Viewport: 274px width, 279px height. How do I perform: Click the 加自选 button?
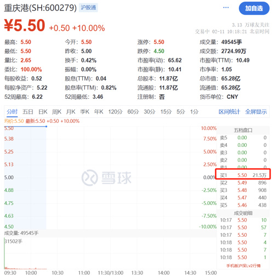click(254, 8)
